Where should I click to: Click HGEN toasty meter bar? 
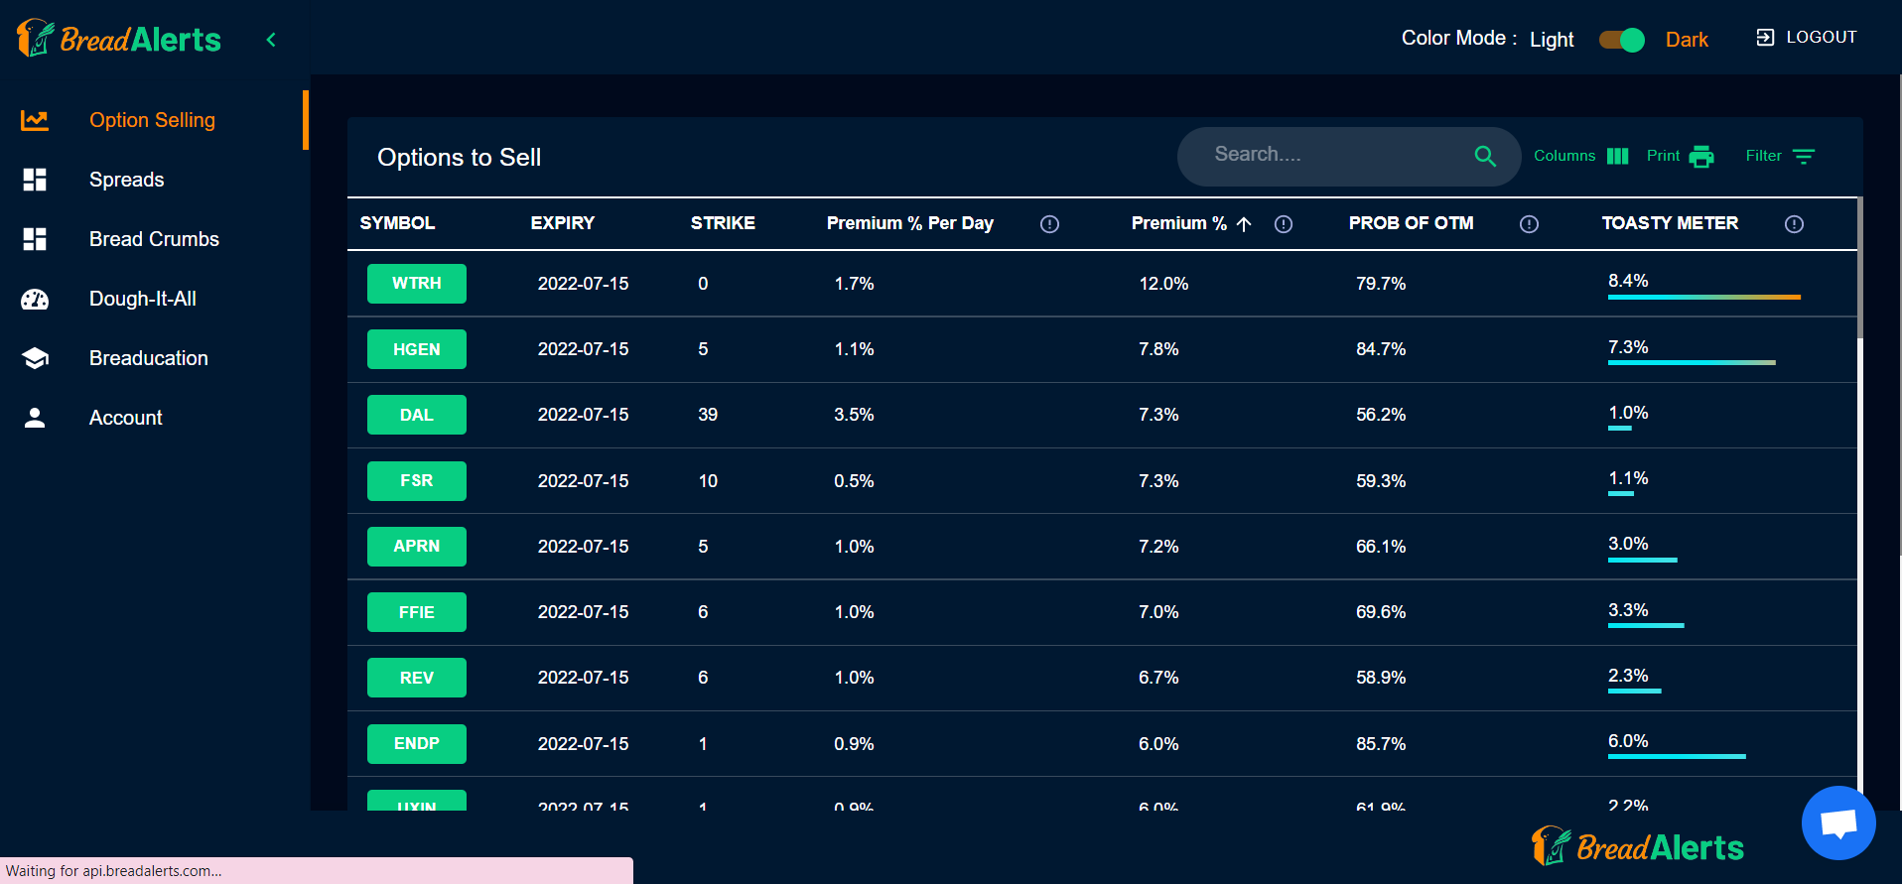tap(1692, 363)
